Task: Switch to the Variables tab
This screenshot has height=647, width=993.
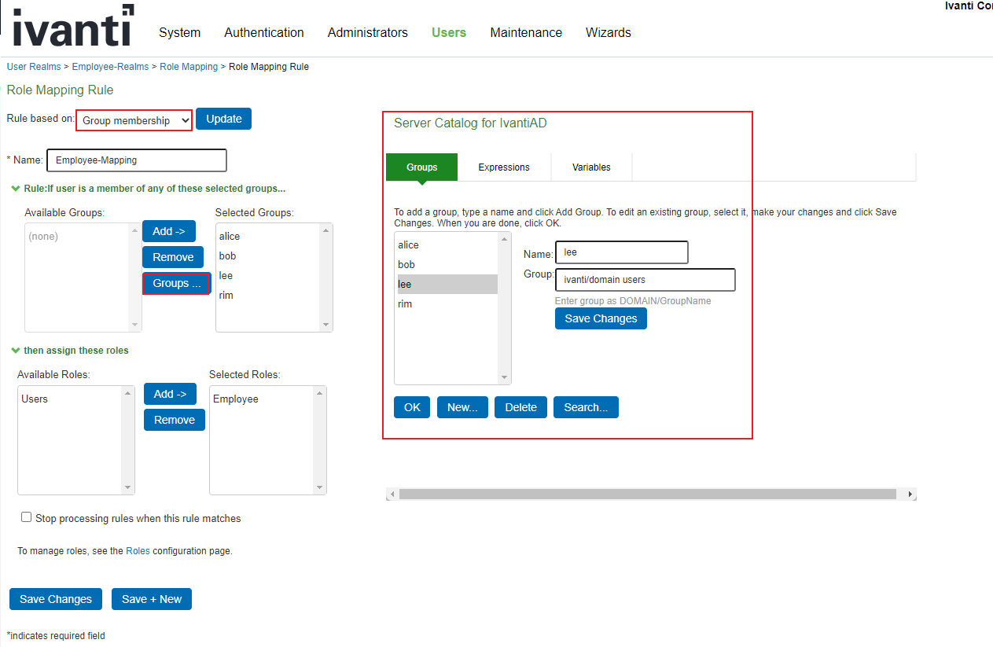Action: tap(591, 167)
